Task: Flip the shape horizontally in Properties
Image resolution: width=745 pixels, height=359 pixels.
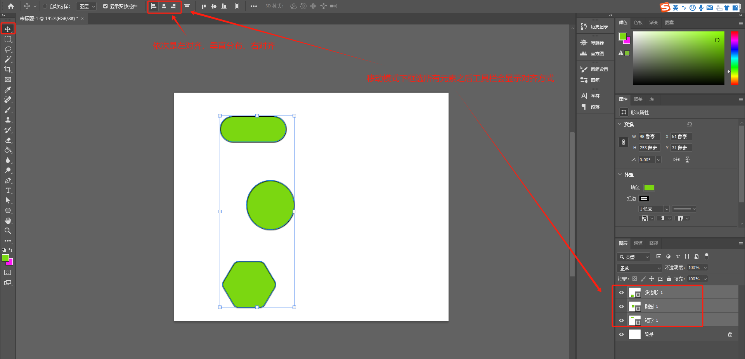Action: click(676, 160)
